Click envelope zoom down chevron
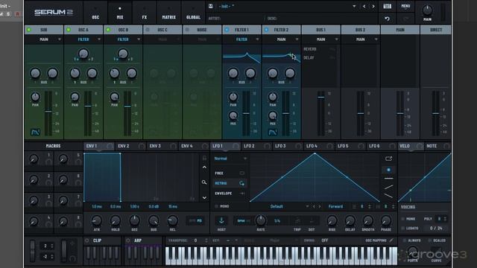This screenshot has width=477, height=268. 204,198
